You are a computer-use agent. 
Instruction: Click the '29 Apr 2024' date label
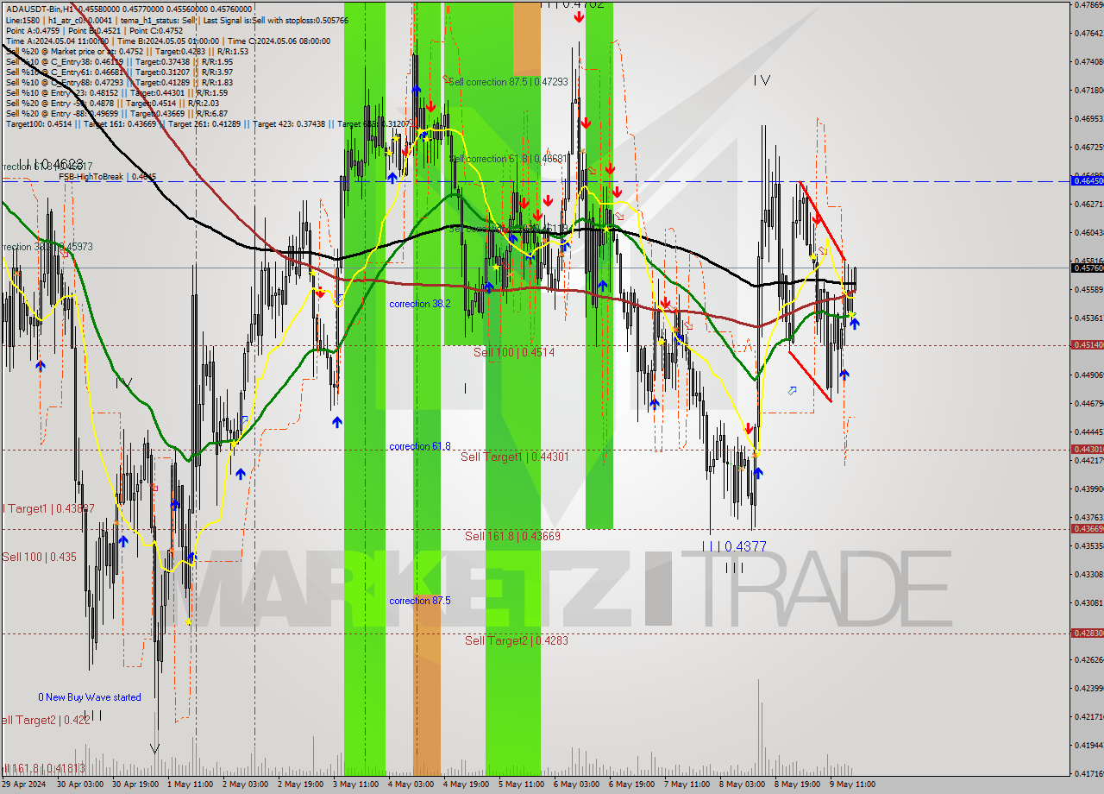pos(24,785)
